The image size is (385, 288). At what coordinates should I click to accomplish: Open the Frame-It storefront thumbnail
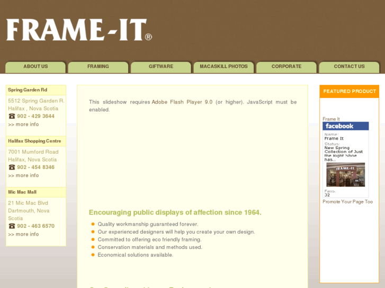coord(345,174)
